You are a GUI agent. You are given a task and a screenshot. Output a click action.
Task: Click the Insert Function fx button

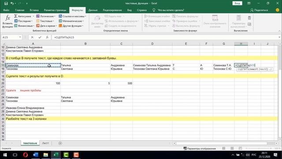[x=7, y=22]
